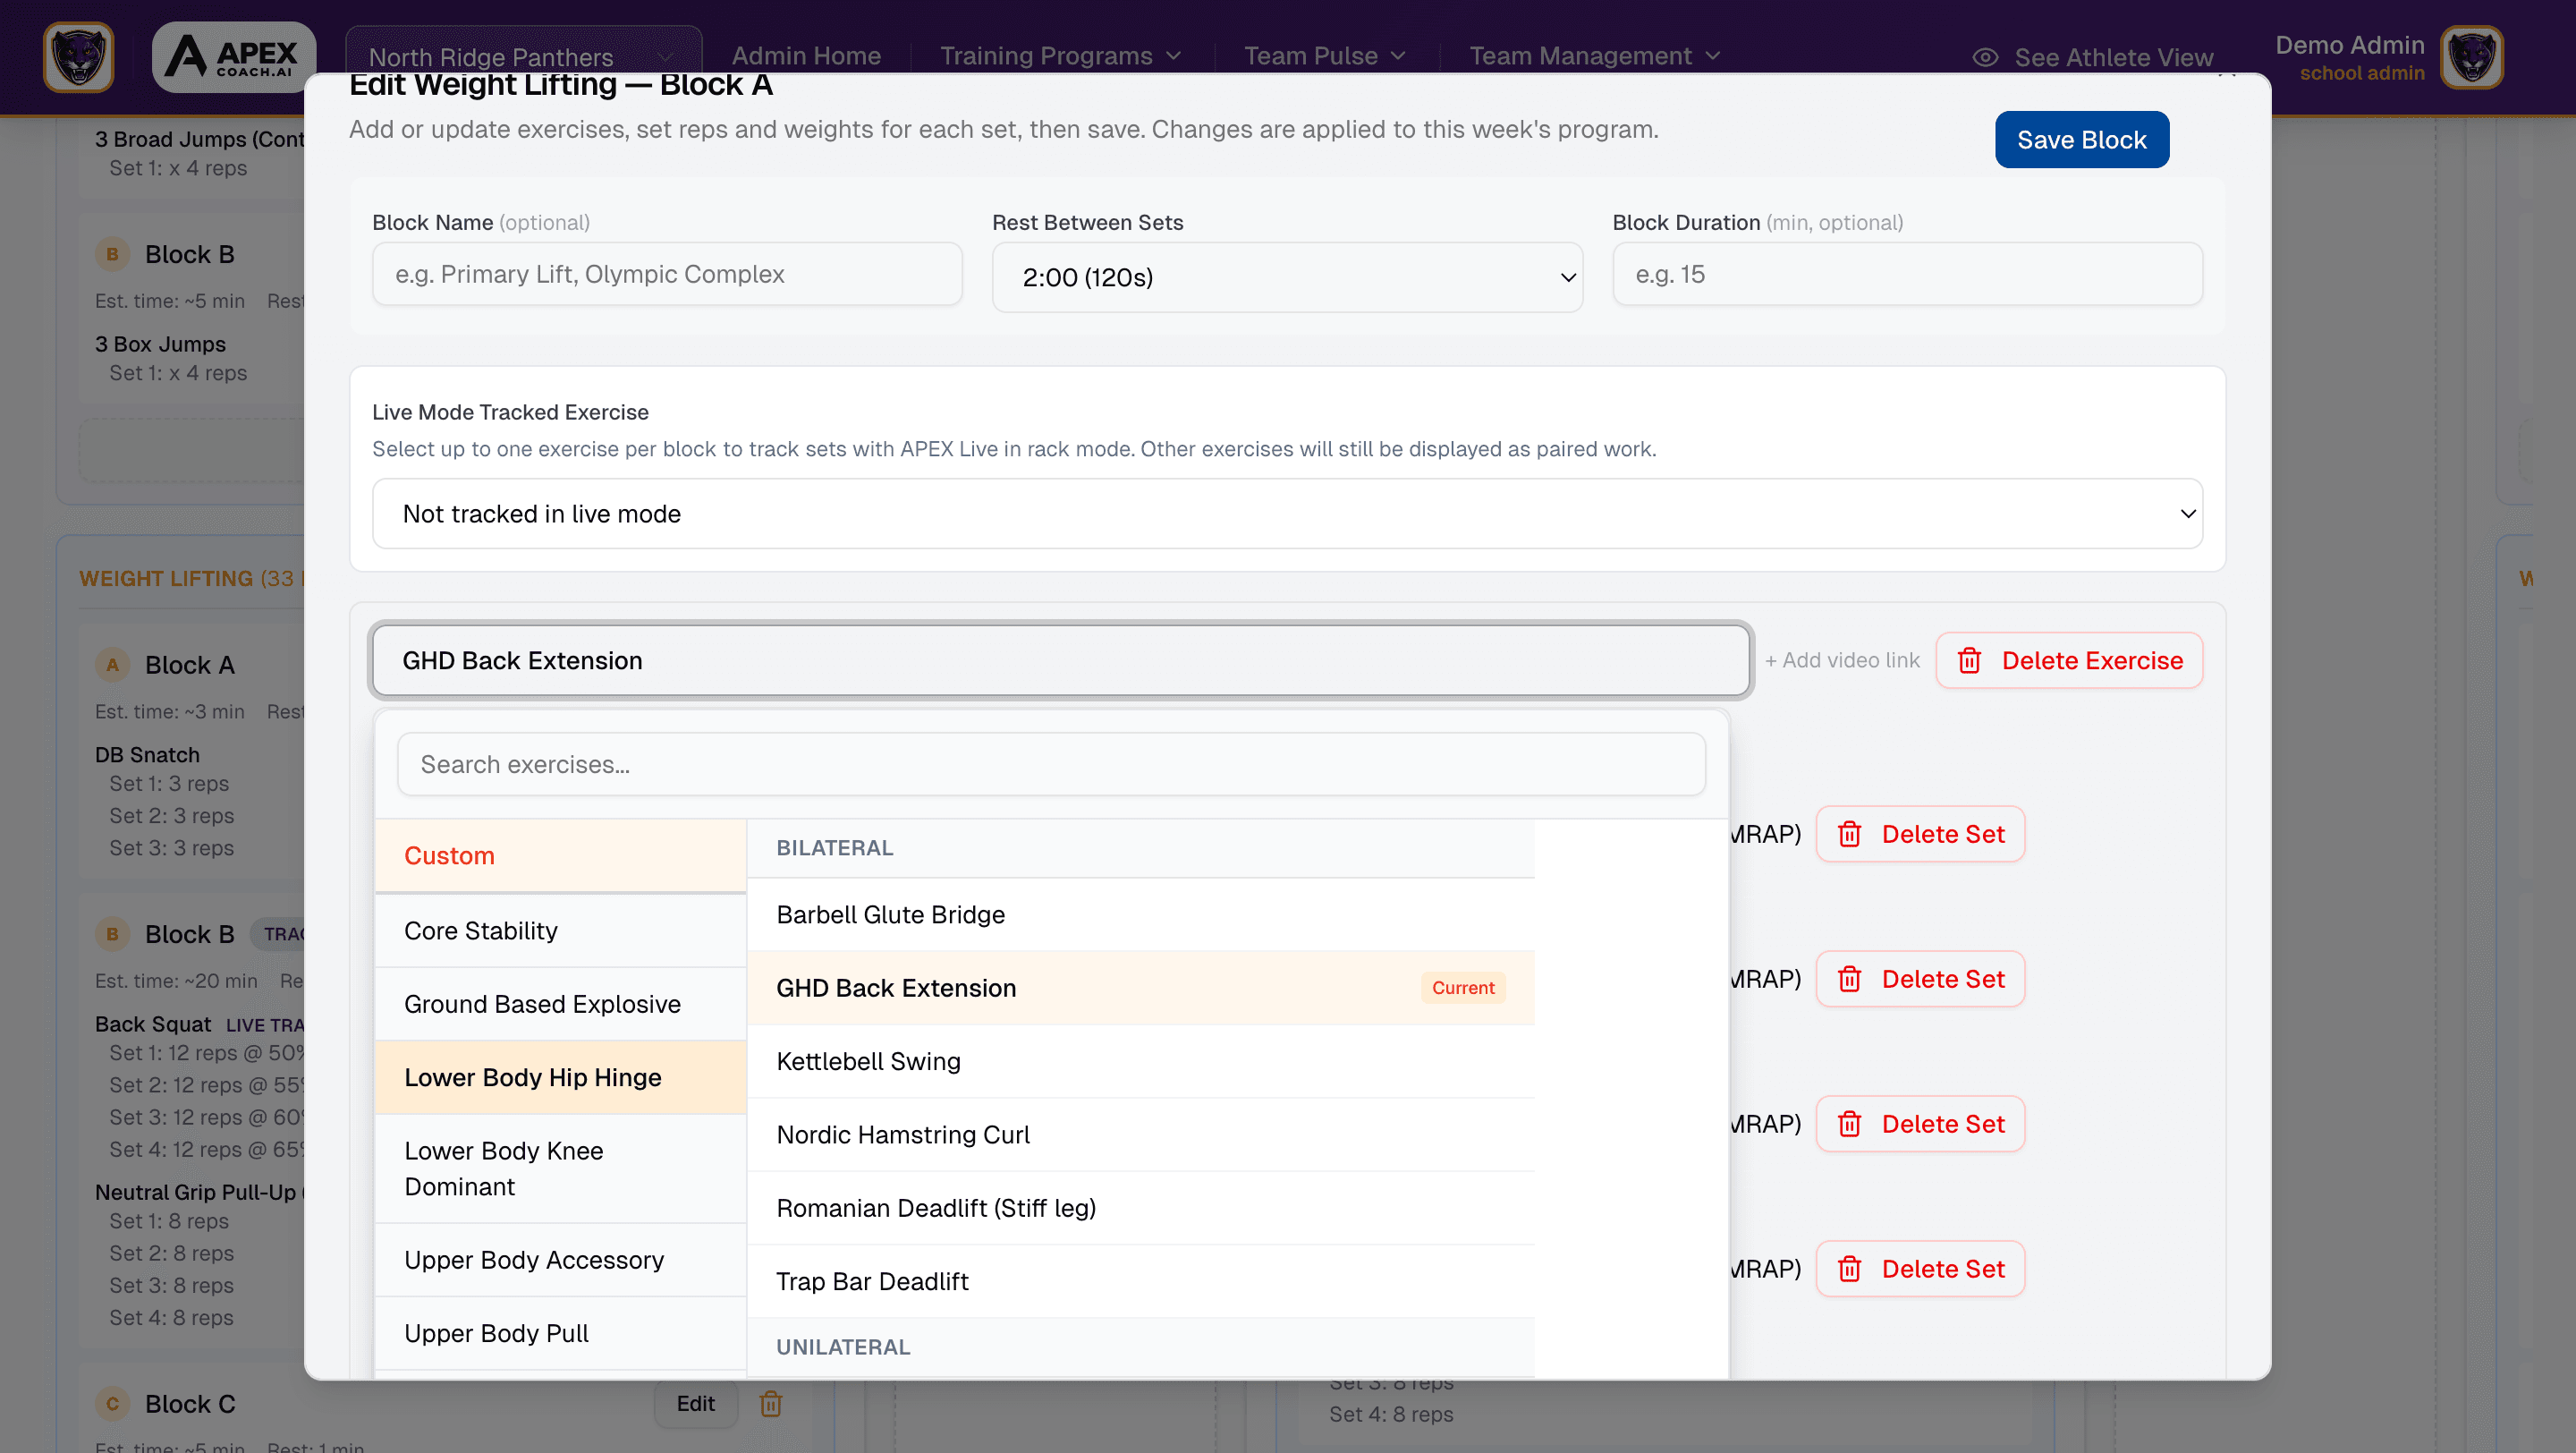Click the Save Block button
The height and width of the screenshot is (1453, 2576).
click(2082, 139)
